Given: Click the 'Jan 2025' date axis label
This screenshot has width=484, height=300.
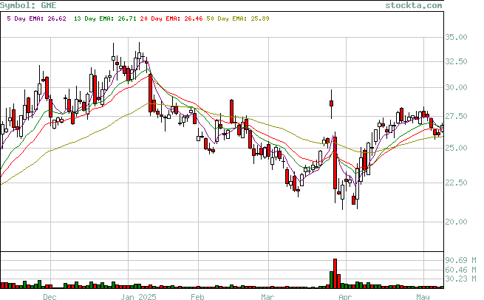Looking at the screenshot, I should coord(139,296).
